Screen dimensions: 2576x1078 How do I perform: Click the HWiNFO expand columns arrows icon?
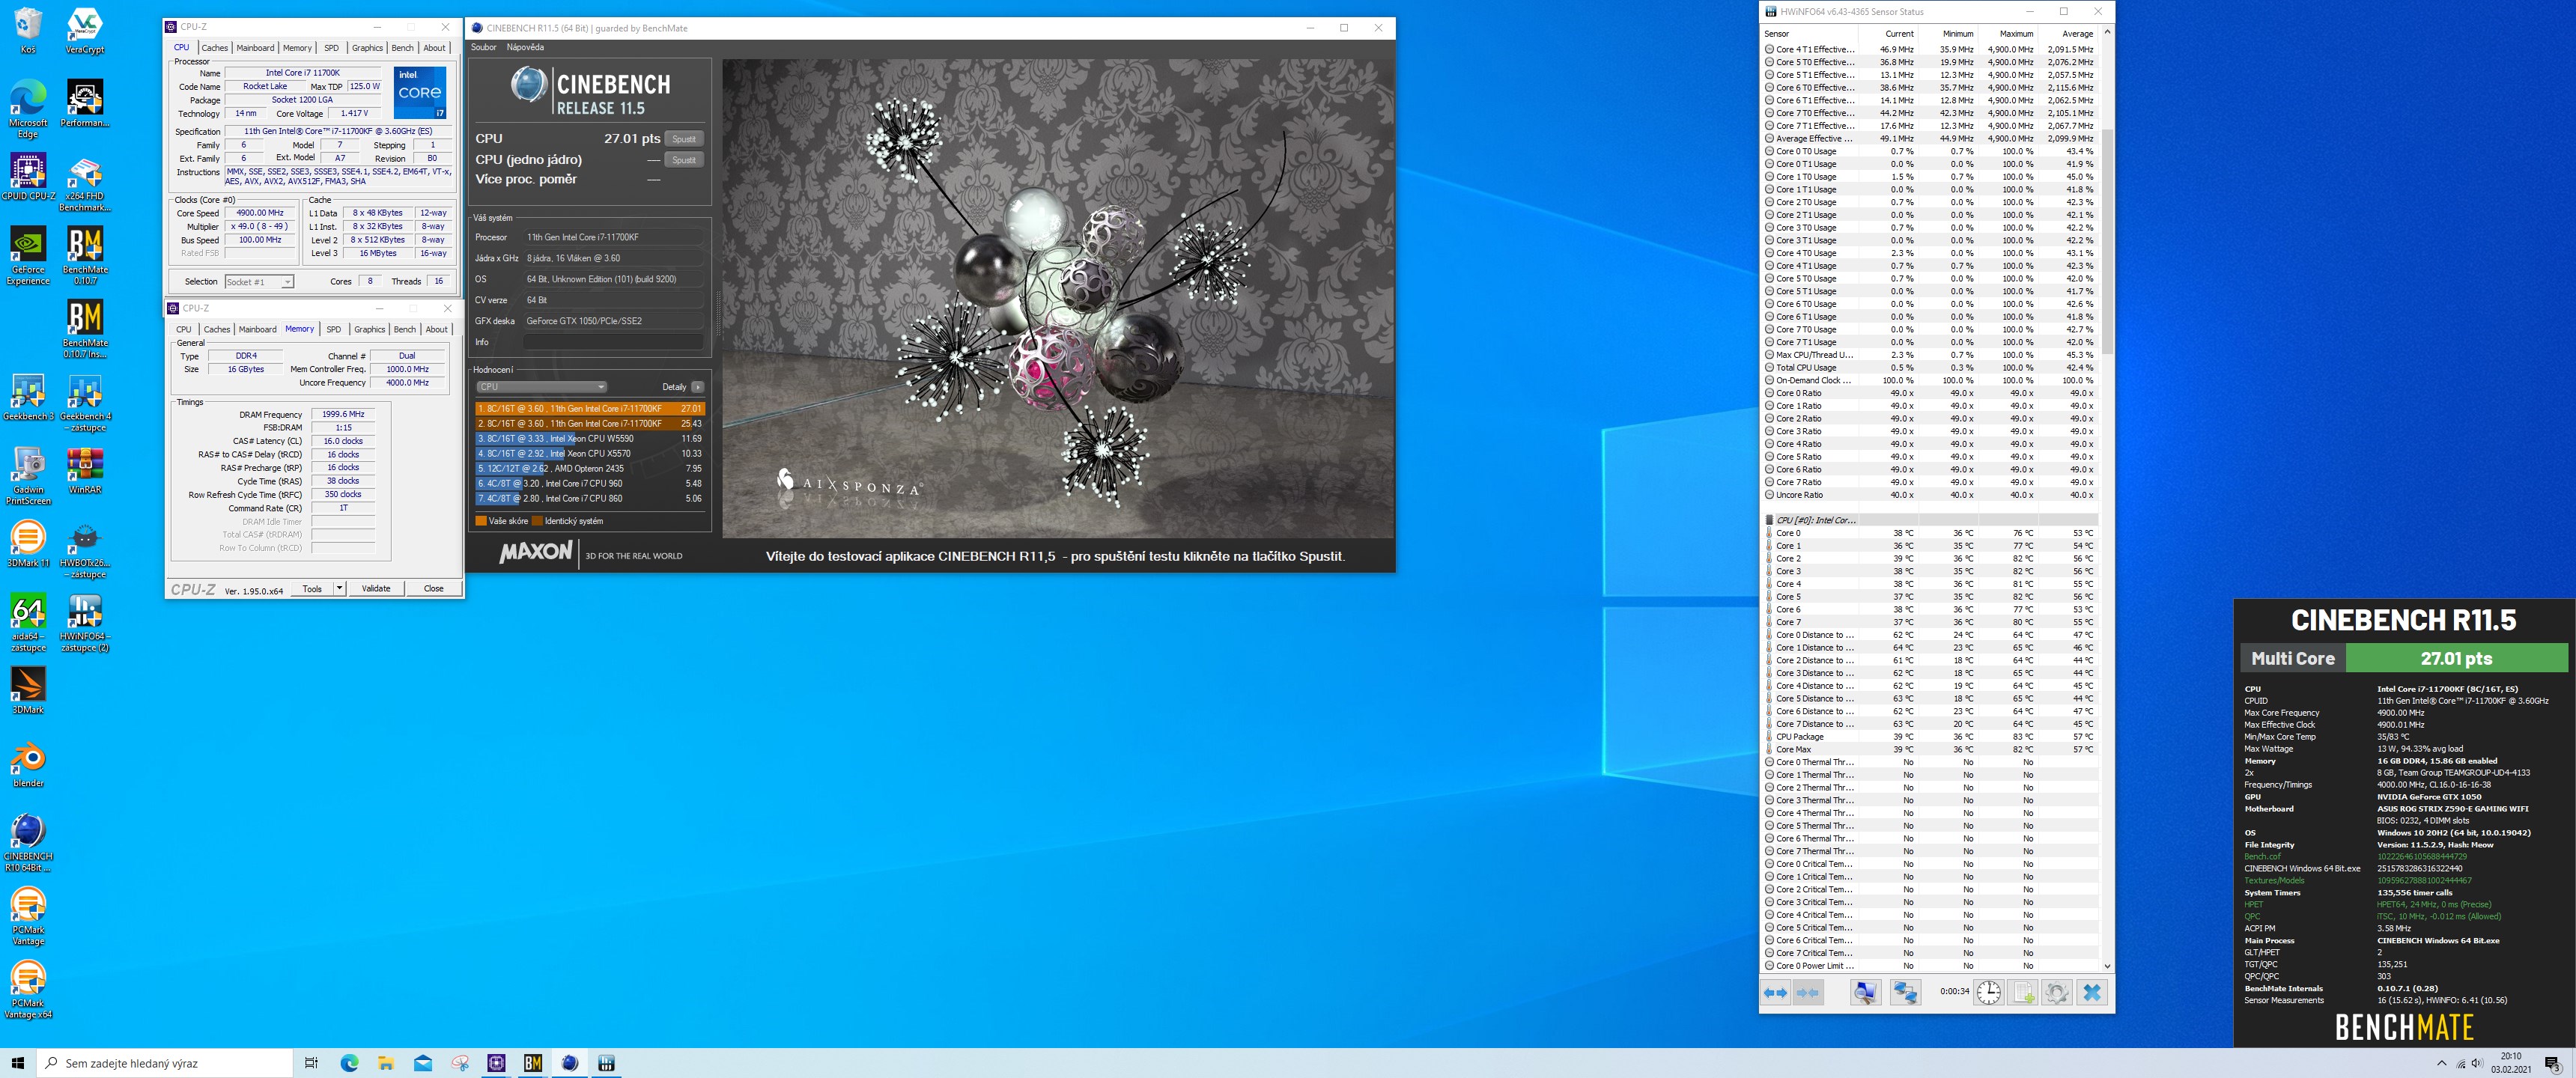point(1776,992)
